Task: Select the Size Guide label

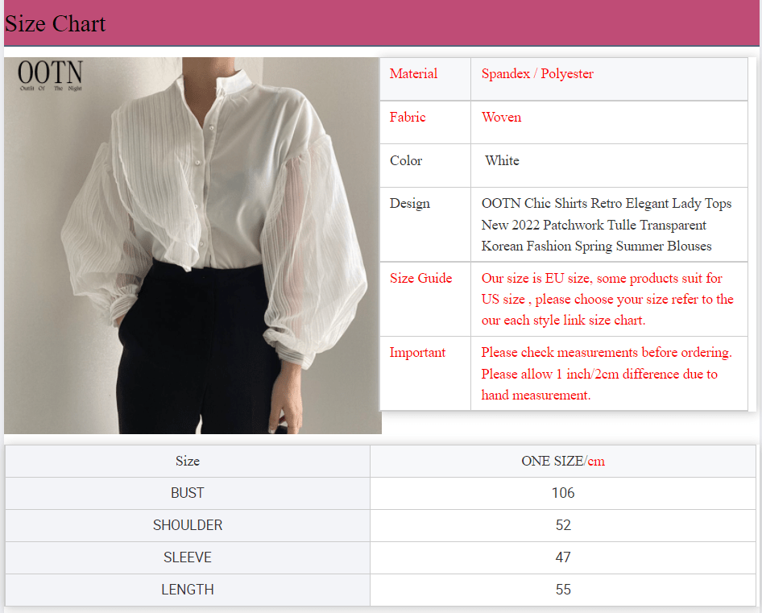Action: click(x=420, y=279)
